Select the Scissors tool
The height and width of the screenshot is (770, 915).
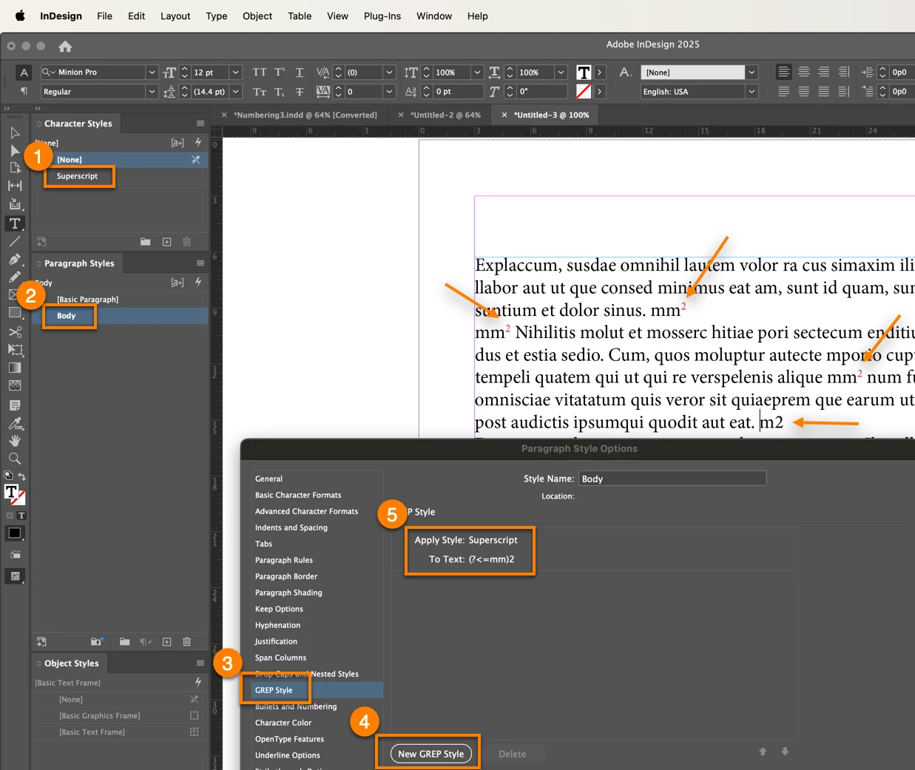point(15,332)
